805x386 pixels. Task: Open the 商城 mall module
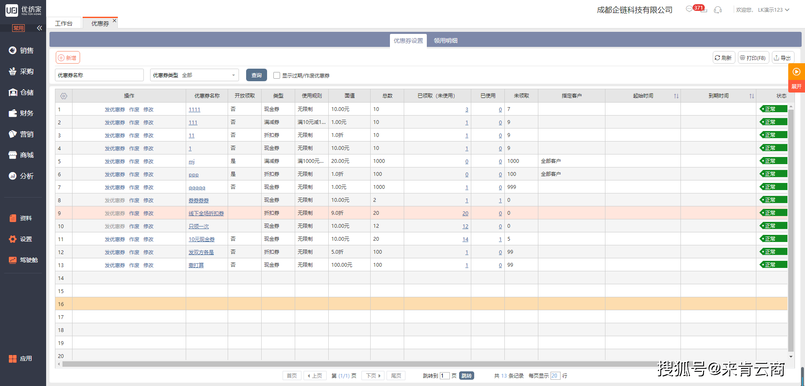point(21,155)
